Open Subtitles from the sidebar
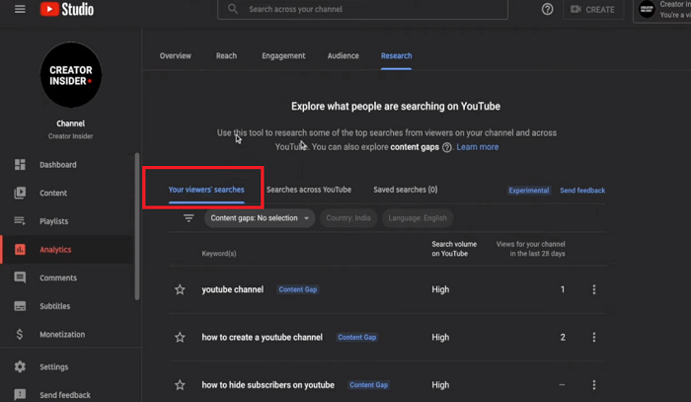Screen dimensions: 691x402 tap(54, 306)
